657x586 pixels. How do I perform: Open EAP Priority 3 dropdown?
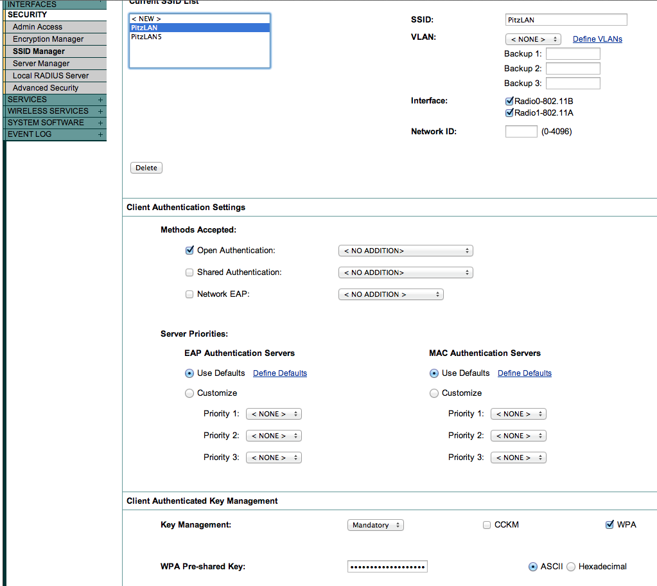click(x=274, y=457)
